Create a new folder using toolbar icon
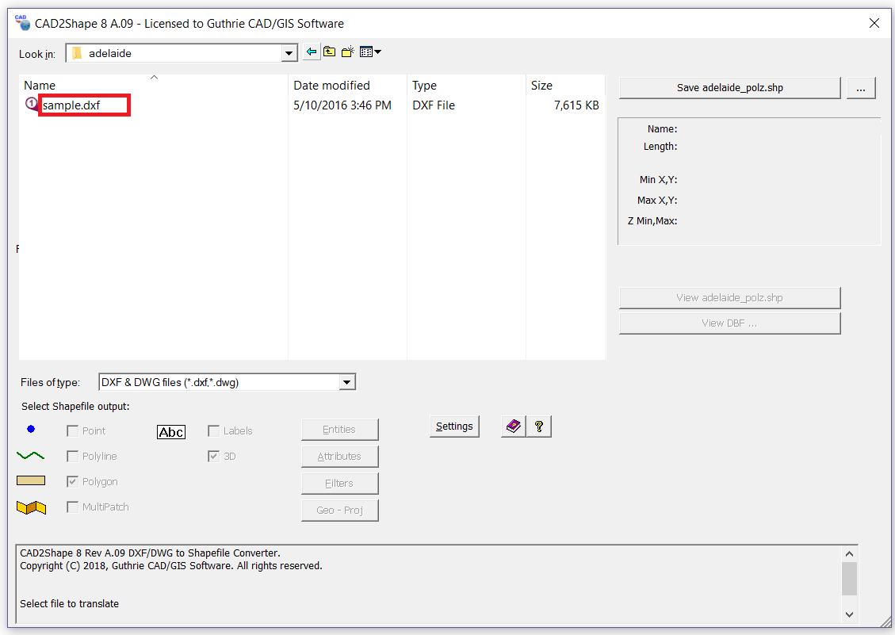 tap(347, 52)
